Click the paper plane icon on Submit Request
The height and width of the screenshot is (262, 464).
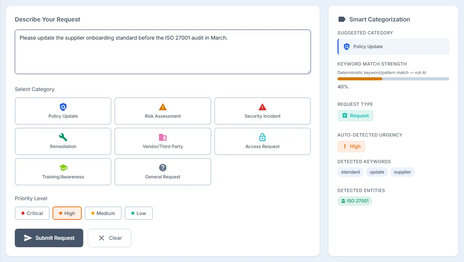pyautogui.click(x=28, y=238)
